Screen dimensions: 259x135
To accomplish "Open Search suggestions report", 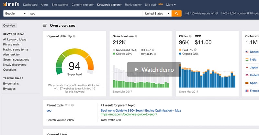I will (16, 60).
